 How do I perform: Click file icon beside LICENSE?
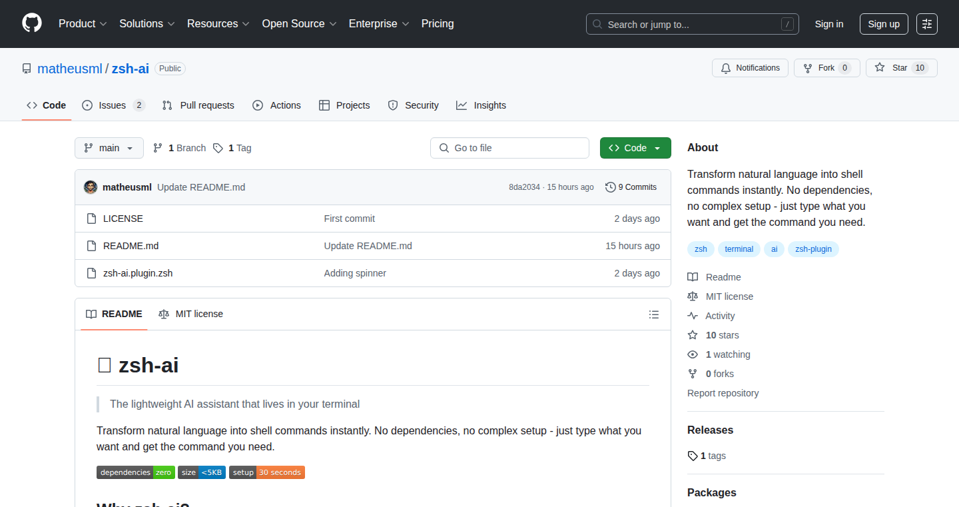(92, 219)
